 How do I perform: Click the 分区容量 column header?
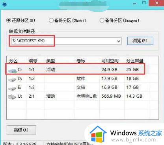coord(135,61)
